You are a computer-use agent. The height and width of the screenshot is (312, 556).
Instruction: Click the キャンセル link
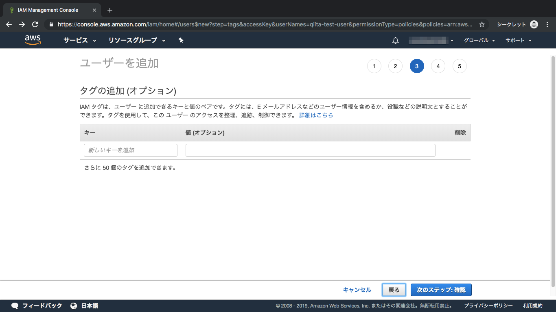tap(357, 290)
